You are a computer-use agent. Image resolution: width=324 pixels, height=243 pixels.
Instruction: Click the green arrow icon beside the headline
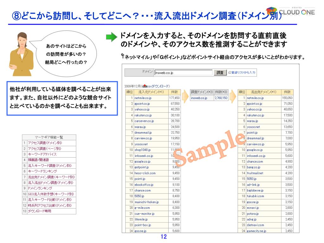[112, 37]
